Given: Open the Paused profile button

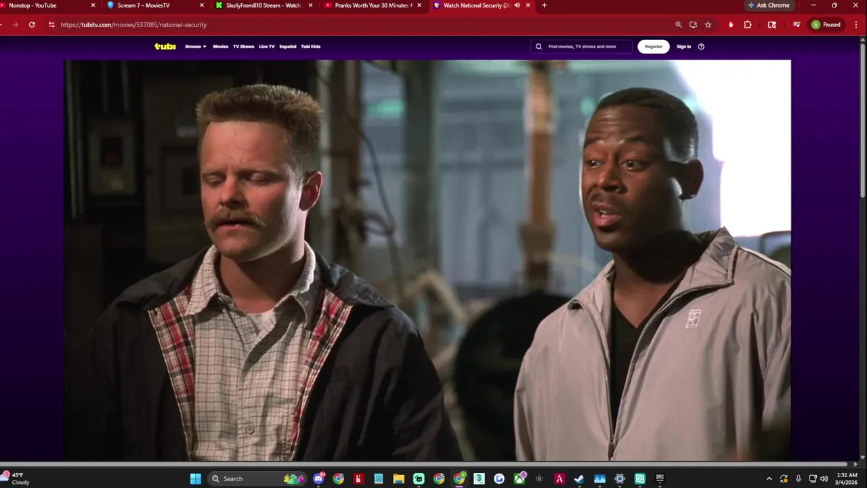Looking at the screenshot, I should [826, 24].
